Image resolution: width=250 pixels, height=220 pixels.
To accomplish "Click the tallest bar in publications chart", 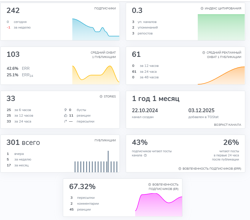I will (x=108, y=161).
